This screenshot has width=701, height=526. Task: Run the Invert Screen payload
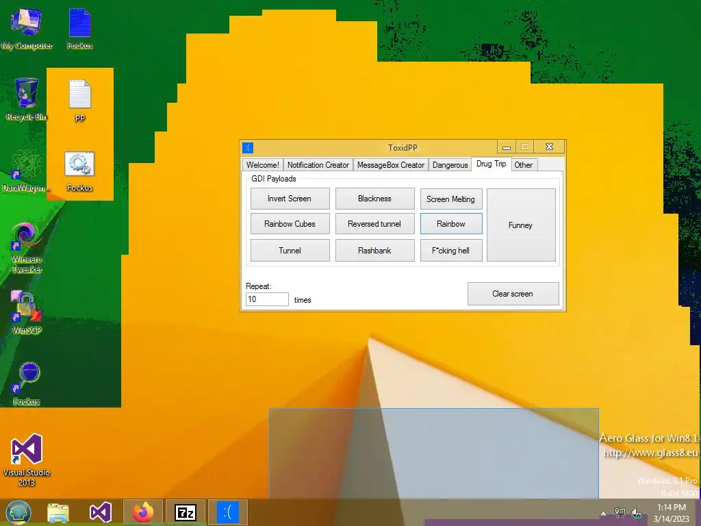point(290,199)
